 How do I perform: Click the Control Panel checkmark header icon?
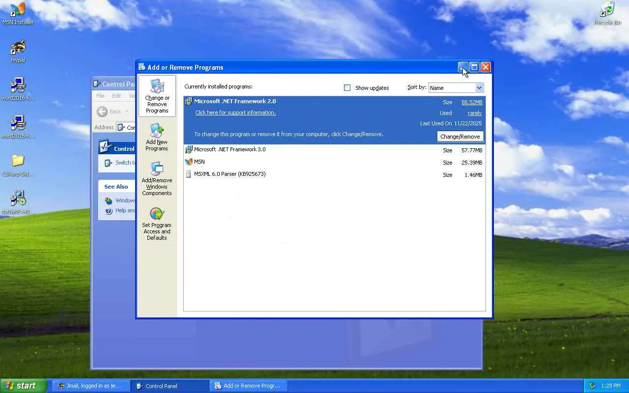pyautogui.click(x=105, y=147)
